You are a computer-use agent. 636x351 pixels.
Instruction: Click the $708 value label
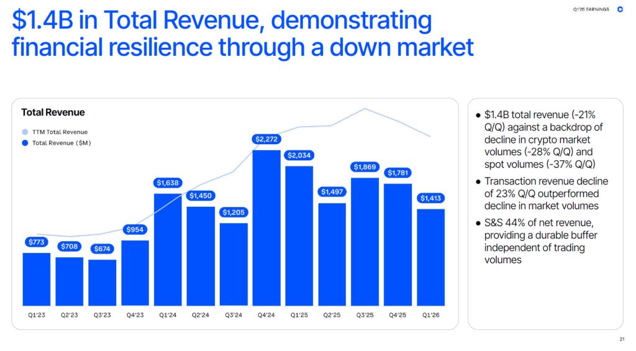click(x=70, y=246)
